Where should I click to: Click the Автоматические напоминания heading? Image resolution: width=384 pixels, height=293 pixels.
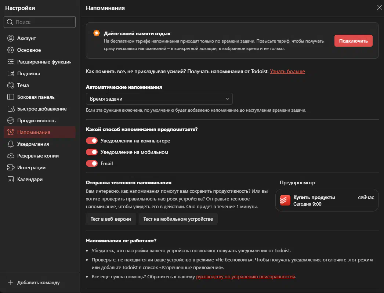(x=124, y=87)
